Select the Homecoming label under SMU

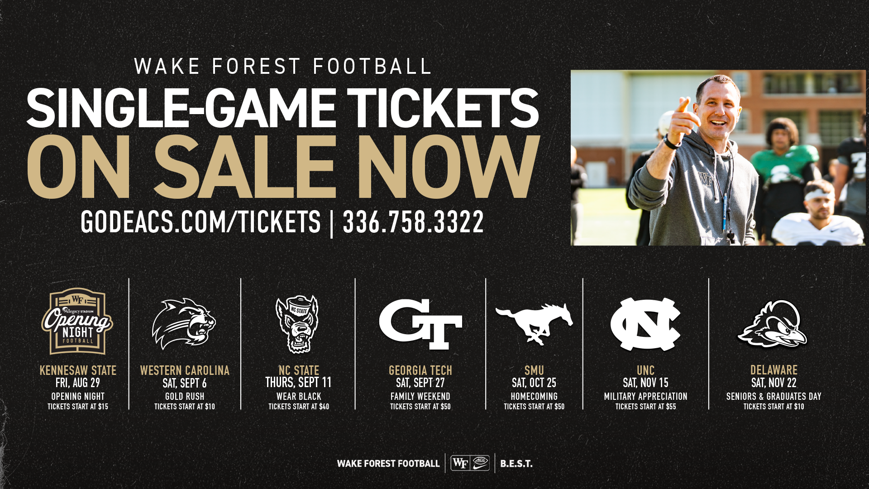tap(534, 396)
